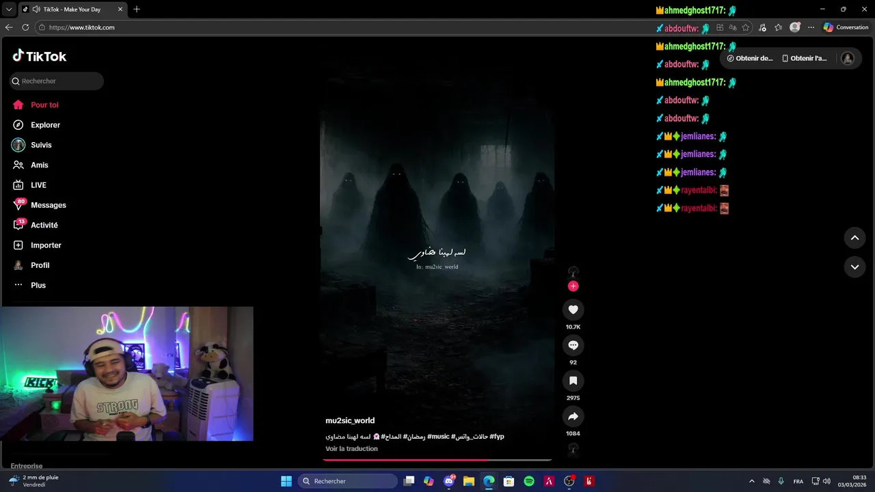Save the video with the bookmark icon
Viewport: 875px width, 492px height.
pos(573,381)
